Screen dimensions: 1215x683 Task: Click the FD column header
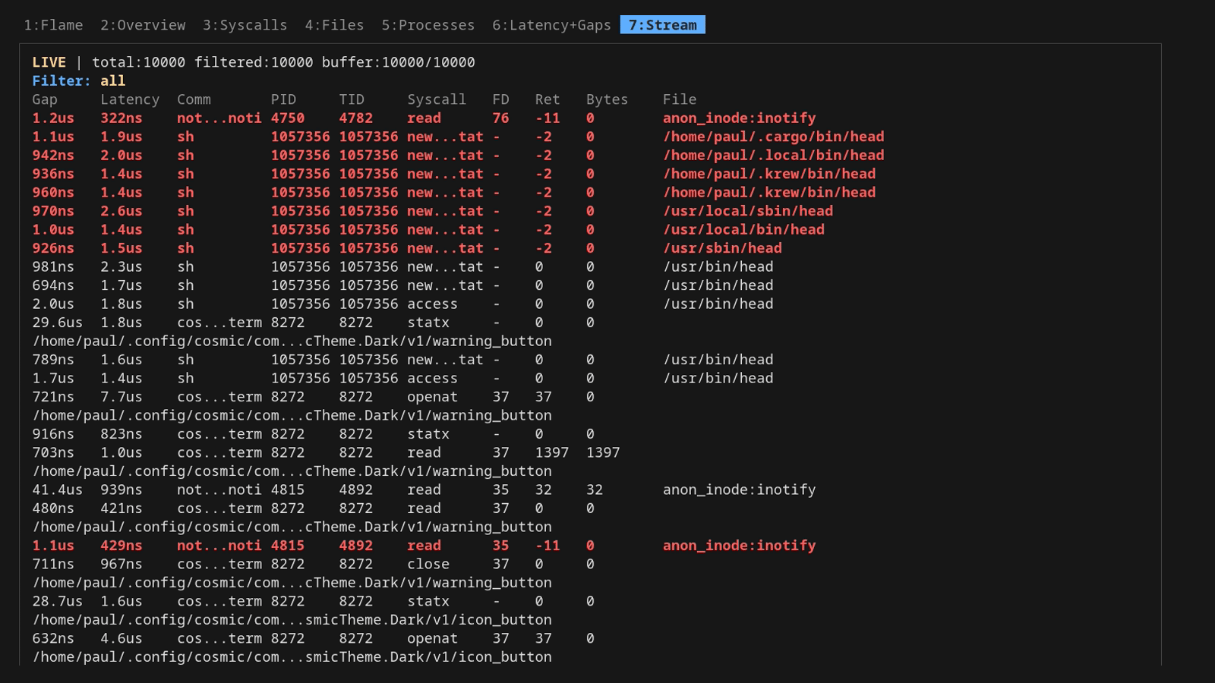(500, 99)
